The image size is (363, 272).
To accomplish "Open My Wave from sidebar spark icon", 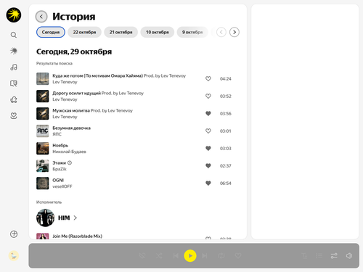I will click(x=14, y=51).
